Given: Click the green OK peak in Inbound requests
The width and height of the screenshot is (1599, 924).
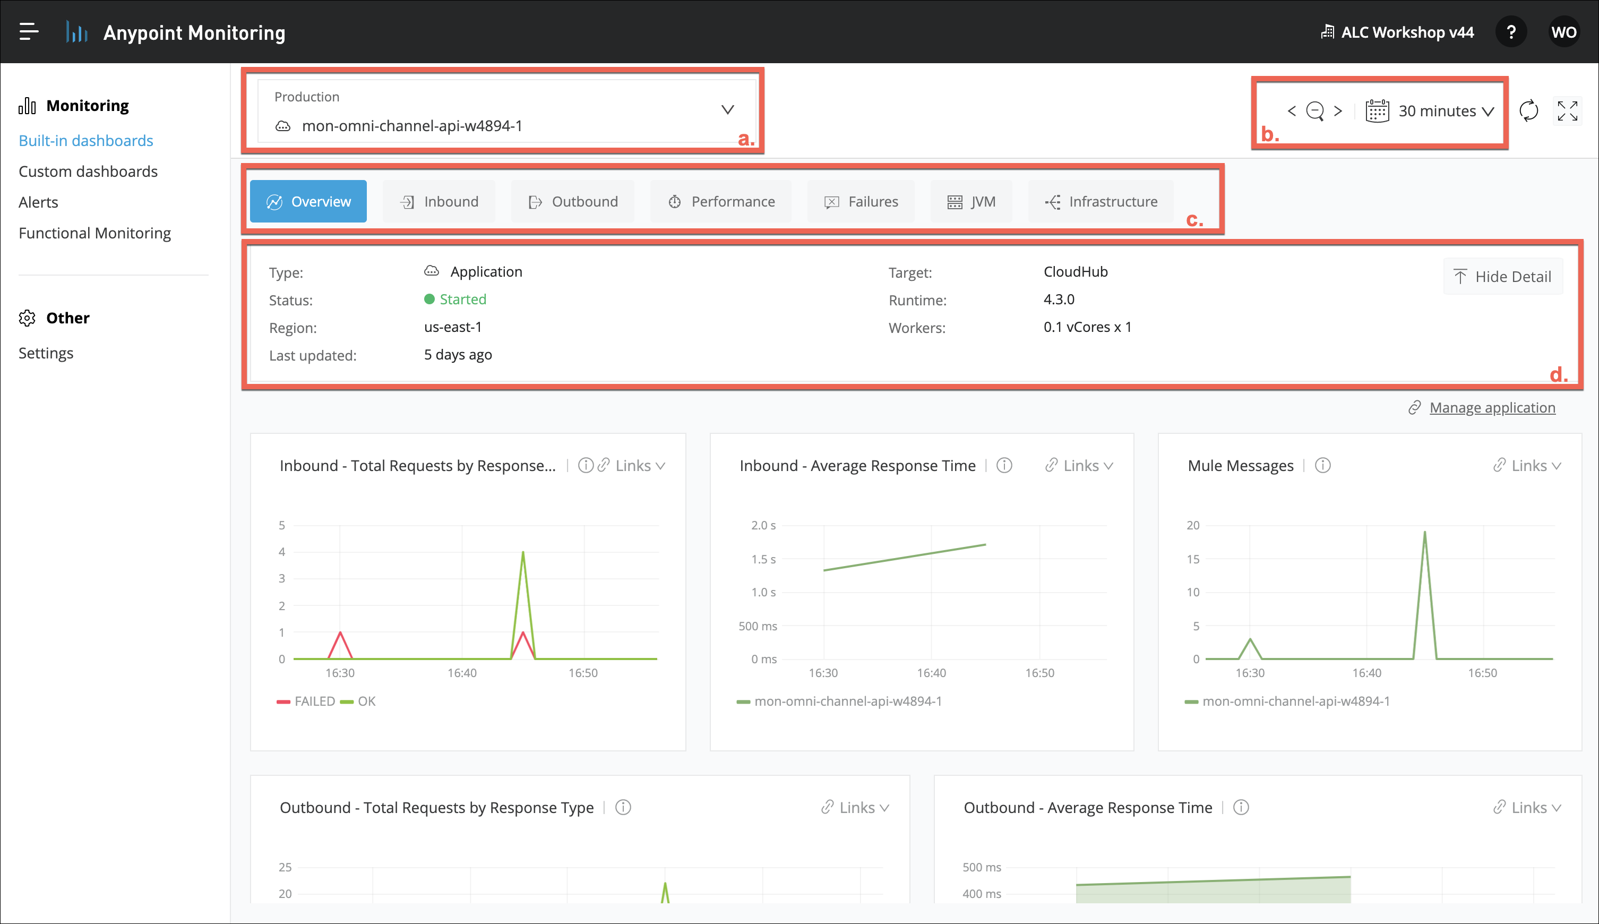Looking at the screenshot, I should (522, 552).
